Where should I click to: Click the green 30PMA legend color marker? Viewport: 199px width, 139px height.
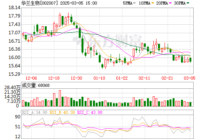click(188, 3)
